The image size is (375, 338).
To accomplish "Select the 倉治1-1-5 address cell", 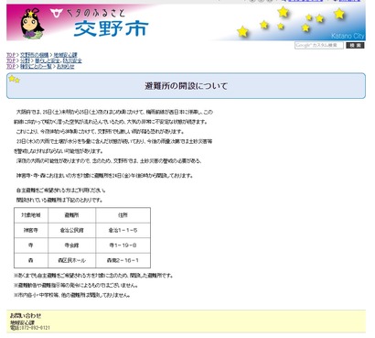I will click(123, 230).
